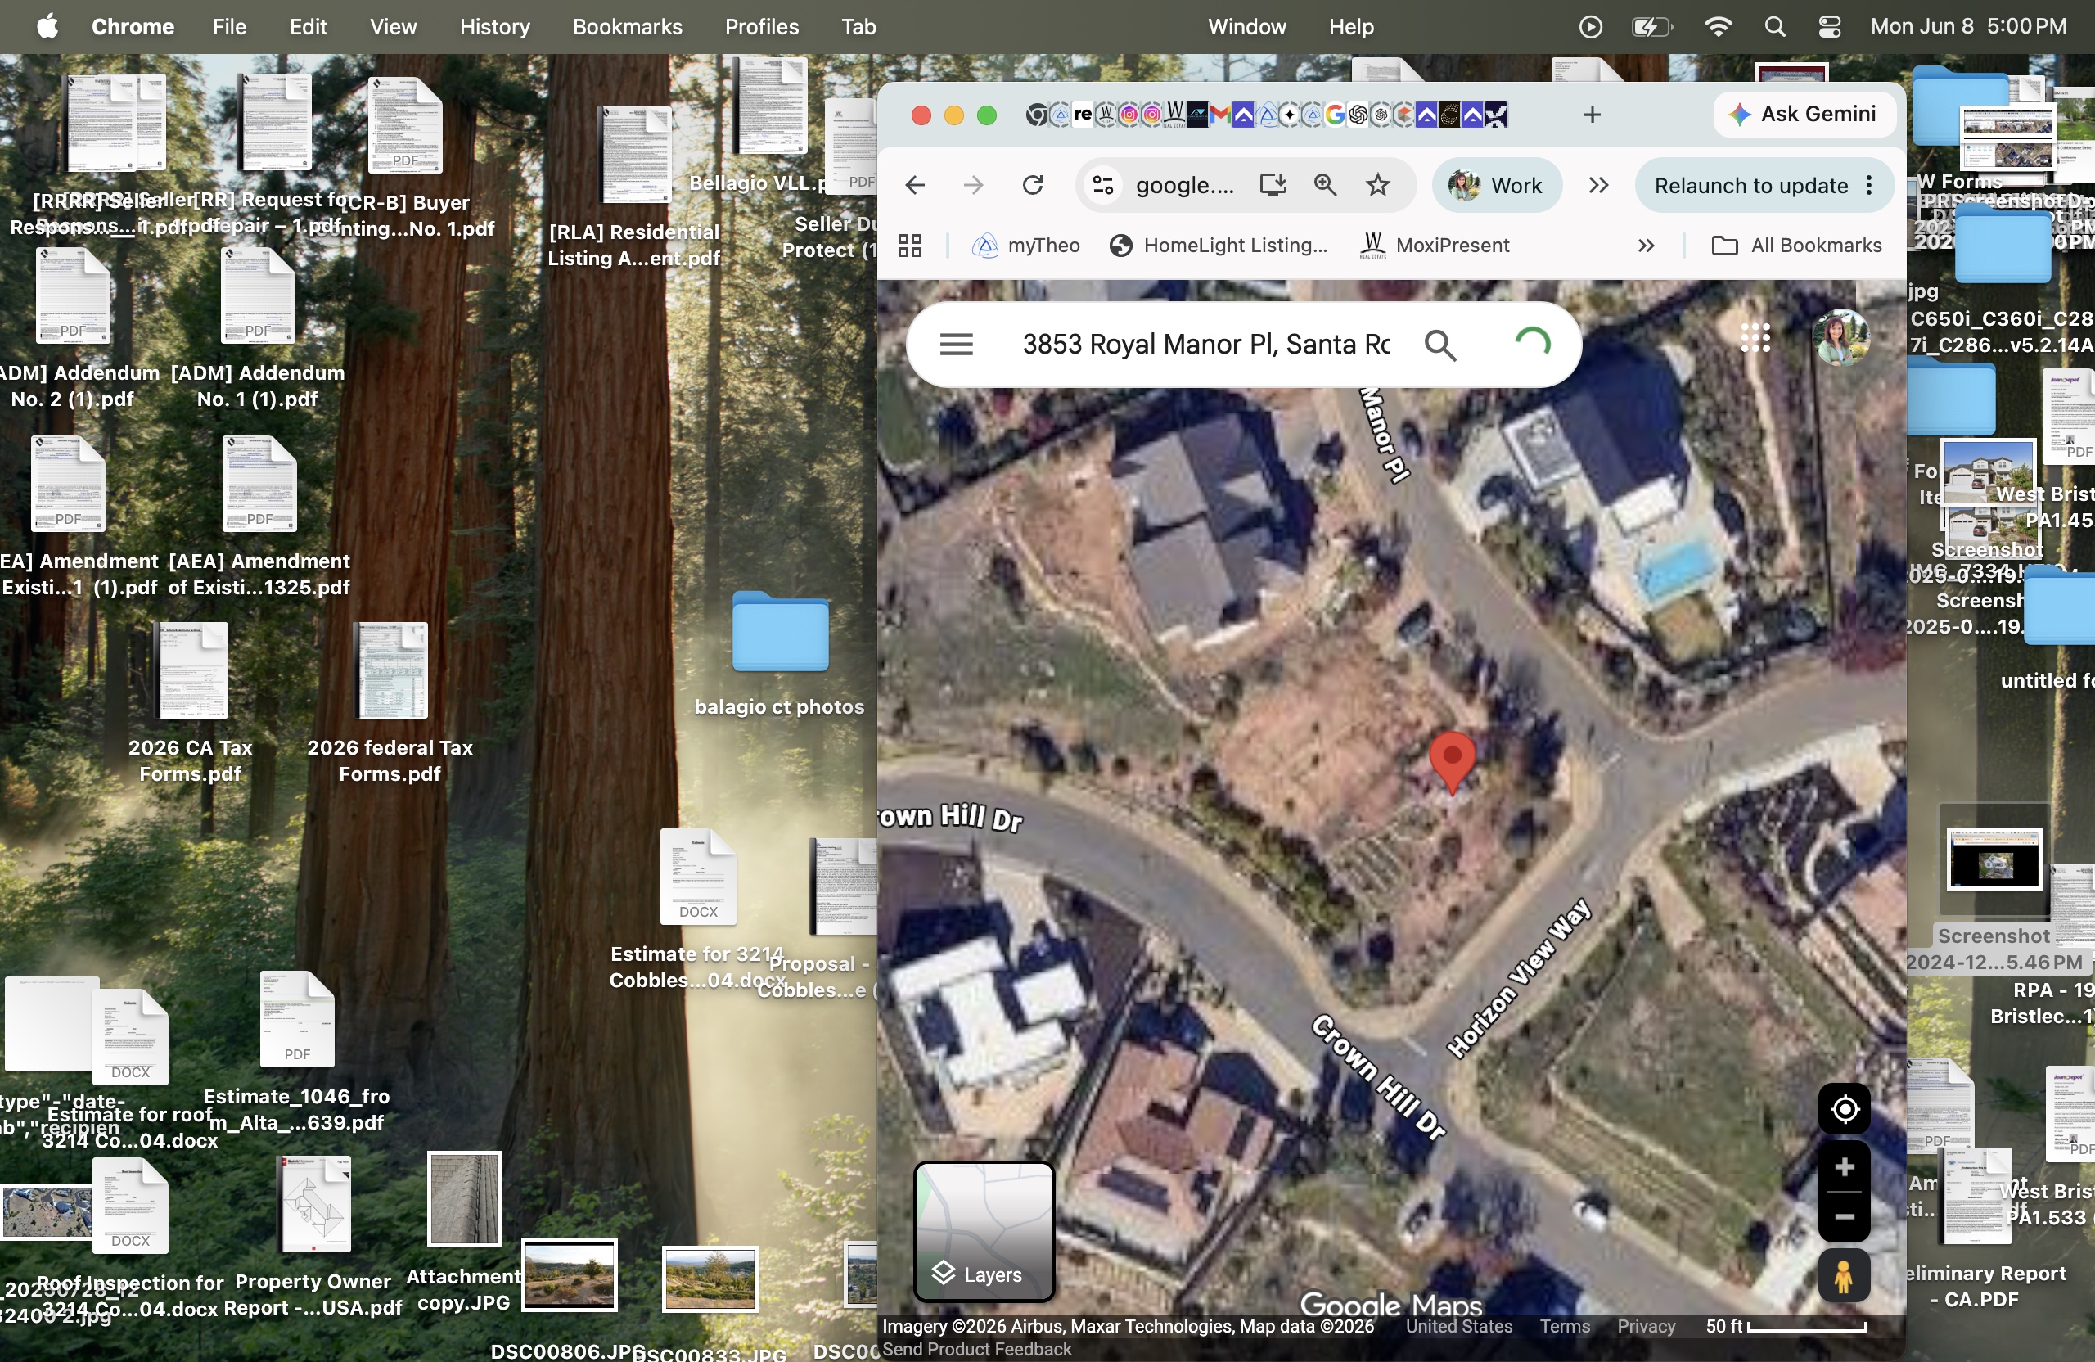This screenshot has height=1362, width=2095.
Task: View site information icon in address bar
Action: 1103,185
